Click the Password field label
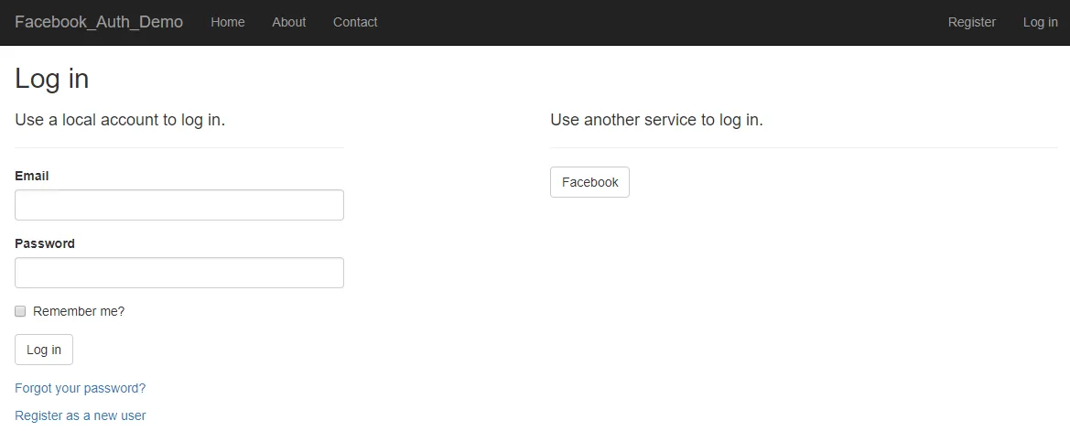The height and width of the screenshot is (431, 1070). click(x=45, y=243)
